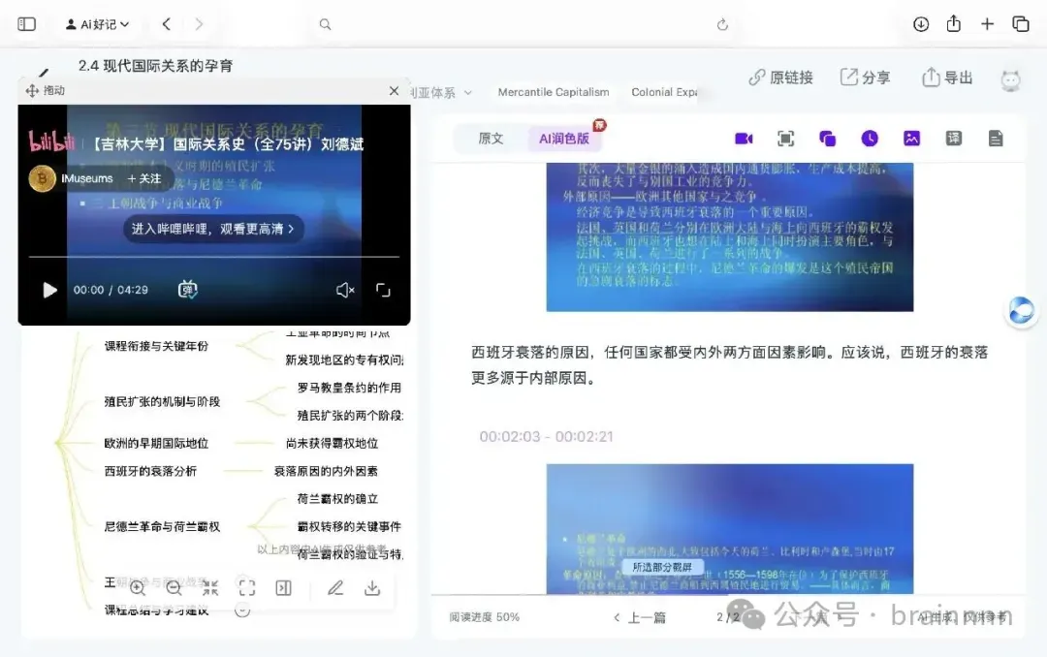
Task: Edit the mind map with pencil icon
Action: point(335,587)
